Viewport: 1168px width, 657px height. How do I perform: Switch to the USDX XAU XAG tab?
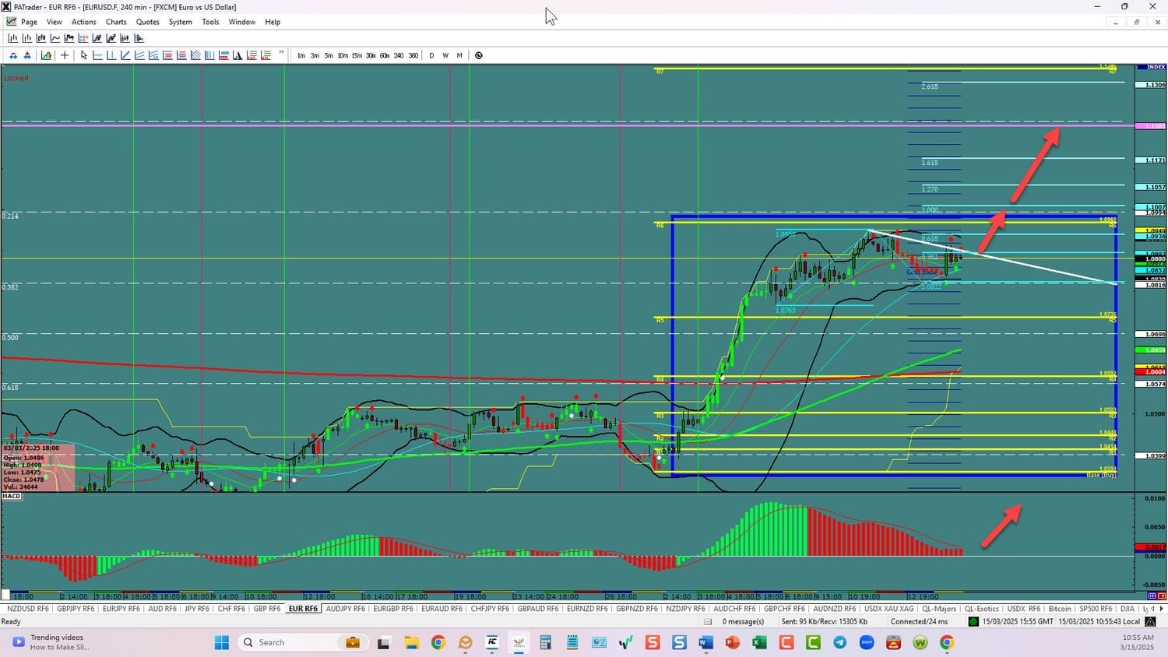pos(888,609)
